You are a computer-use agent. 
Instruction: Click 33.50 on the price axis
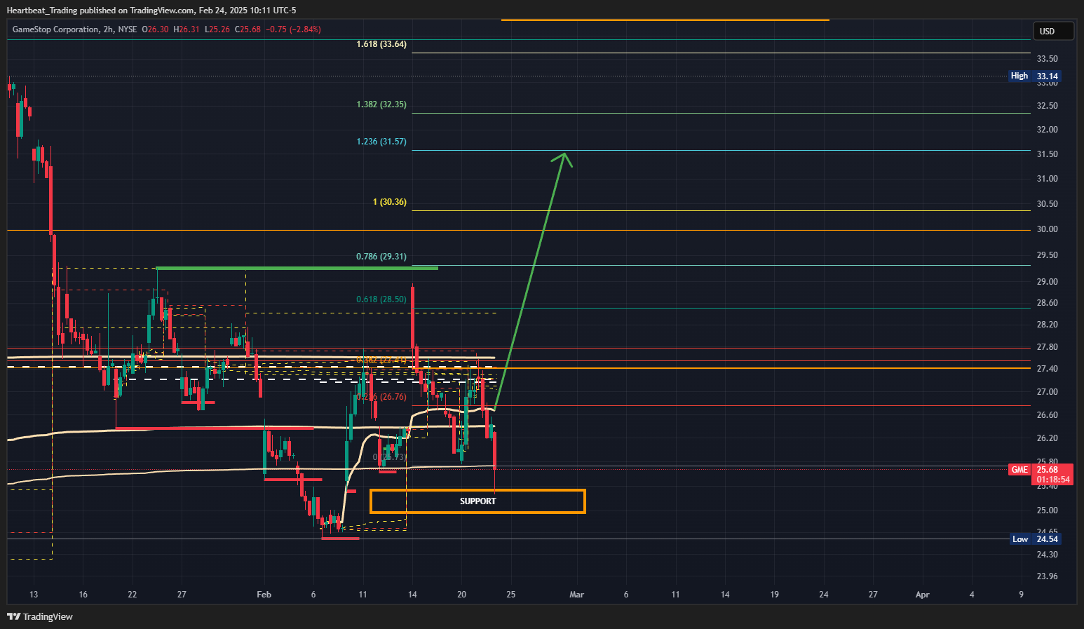pyautogui.click(x=1048, y=59)
